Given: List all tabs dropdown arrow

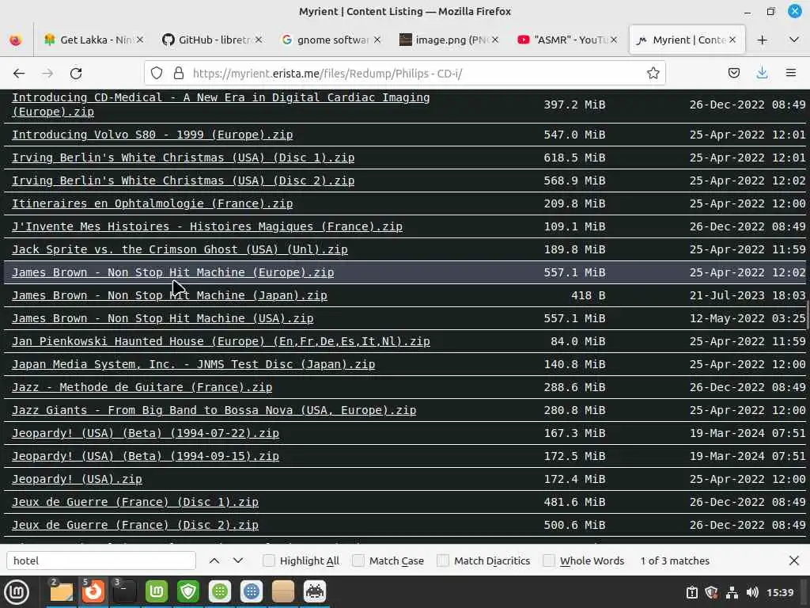Looking at the screenshot, I should tap(794, 40).
